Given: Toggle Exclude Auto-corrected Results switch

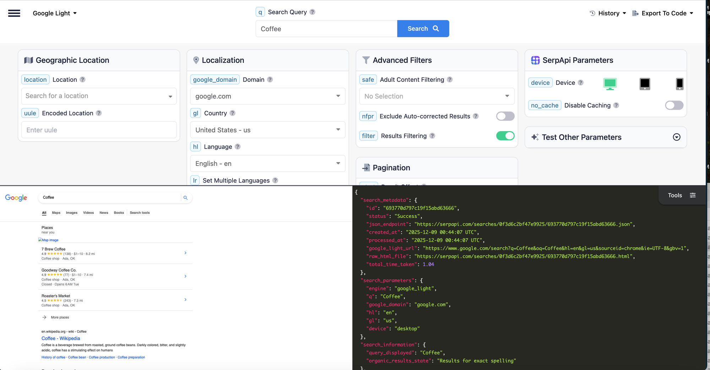Looking at the screenshot, I should [x=505, y=116].
